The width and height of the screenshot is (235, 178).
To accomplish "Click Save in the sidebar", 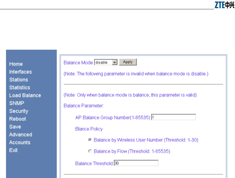I will 15,127.
